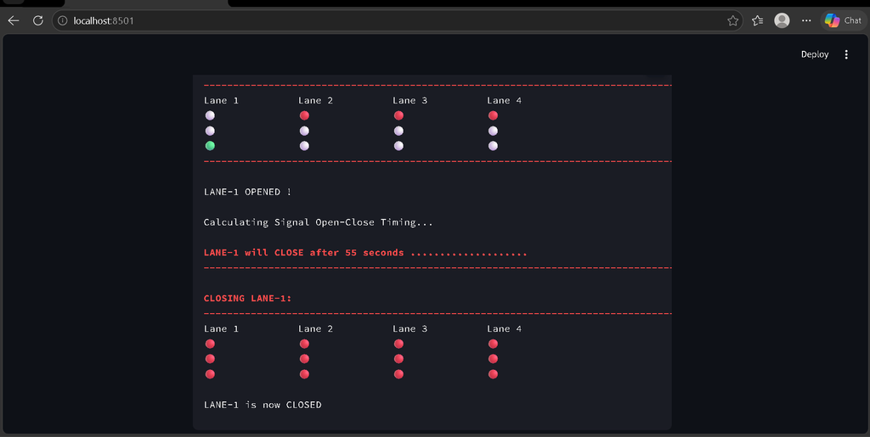Click red top light of Lane 4 in opened panel

click(x=493, y=115)
